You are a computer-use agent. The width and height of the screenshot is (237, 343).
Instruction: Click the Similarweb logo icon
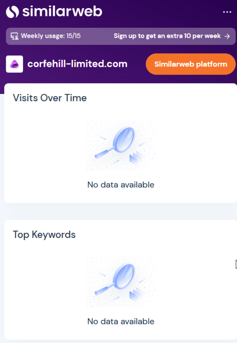pos(13,12)
